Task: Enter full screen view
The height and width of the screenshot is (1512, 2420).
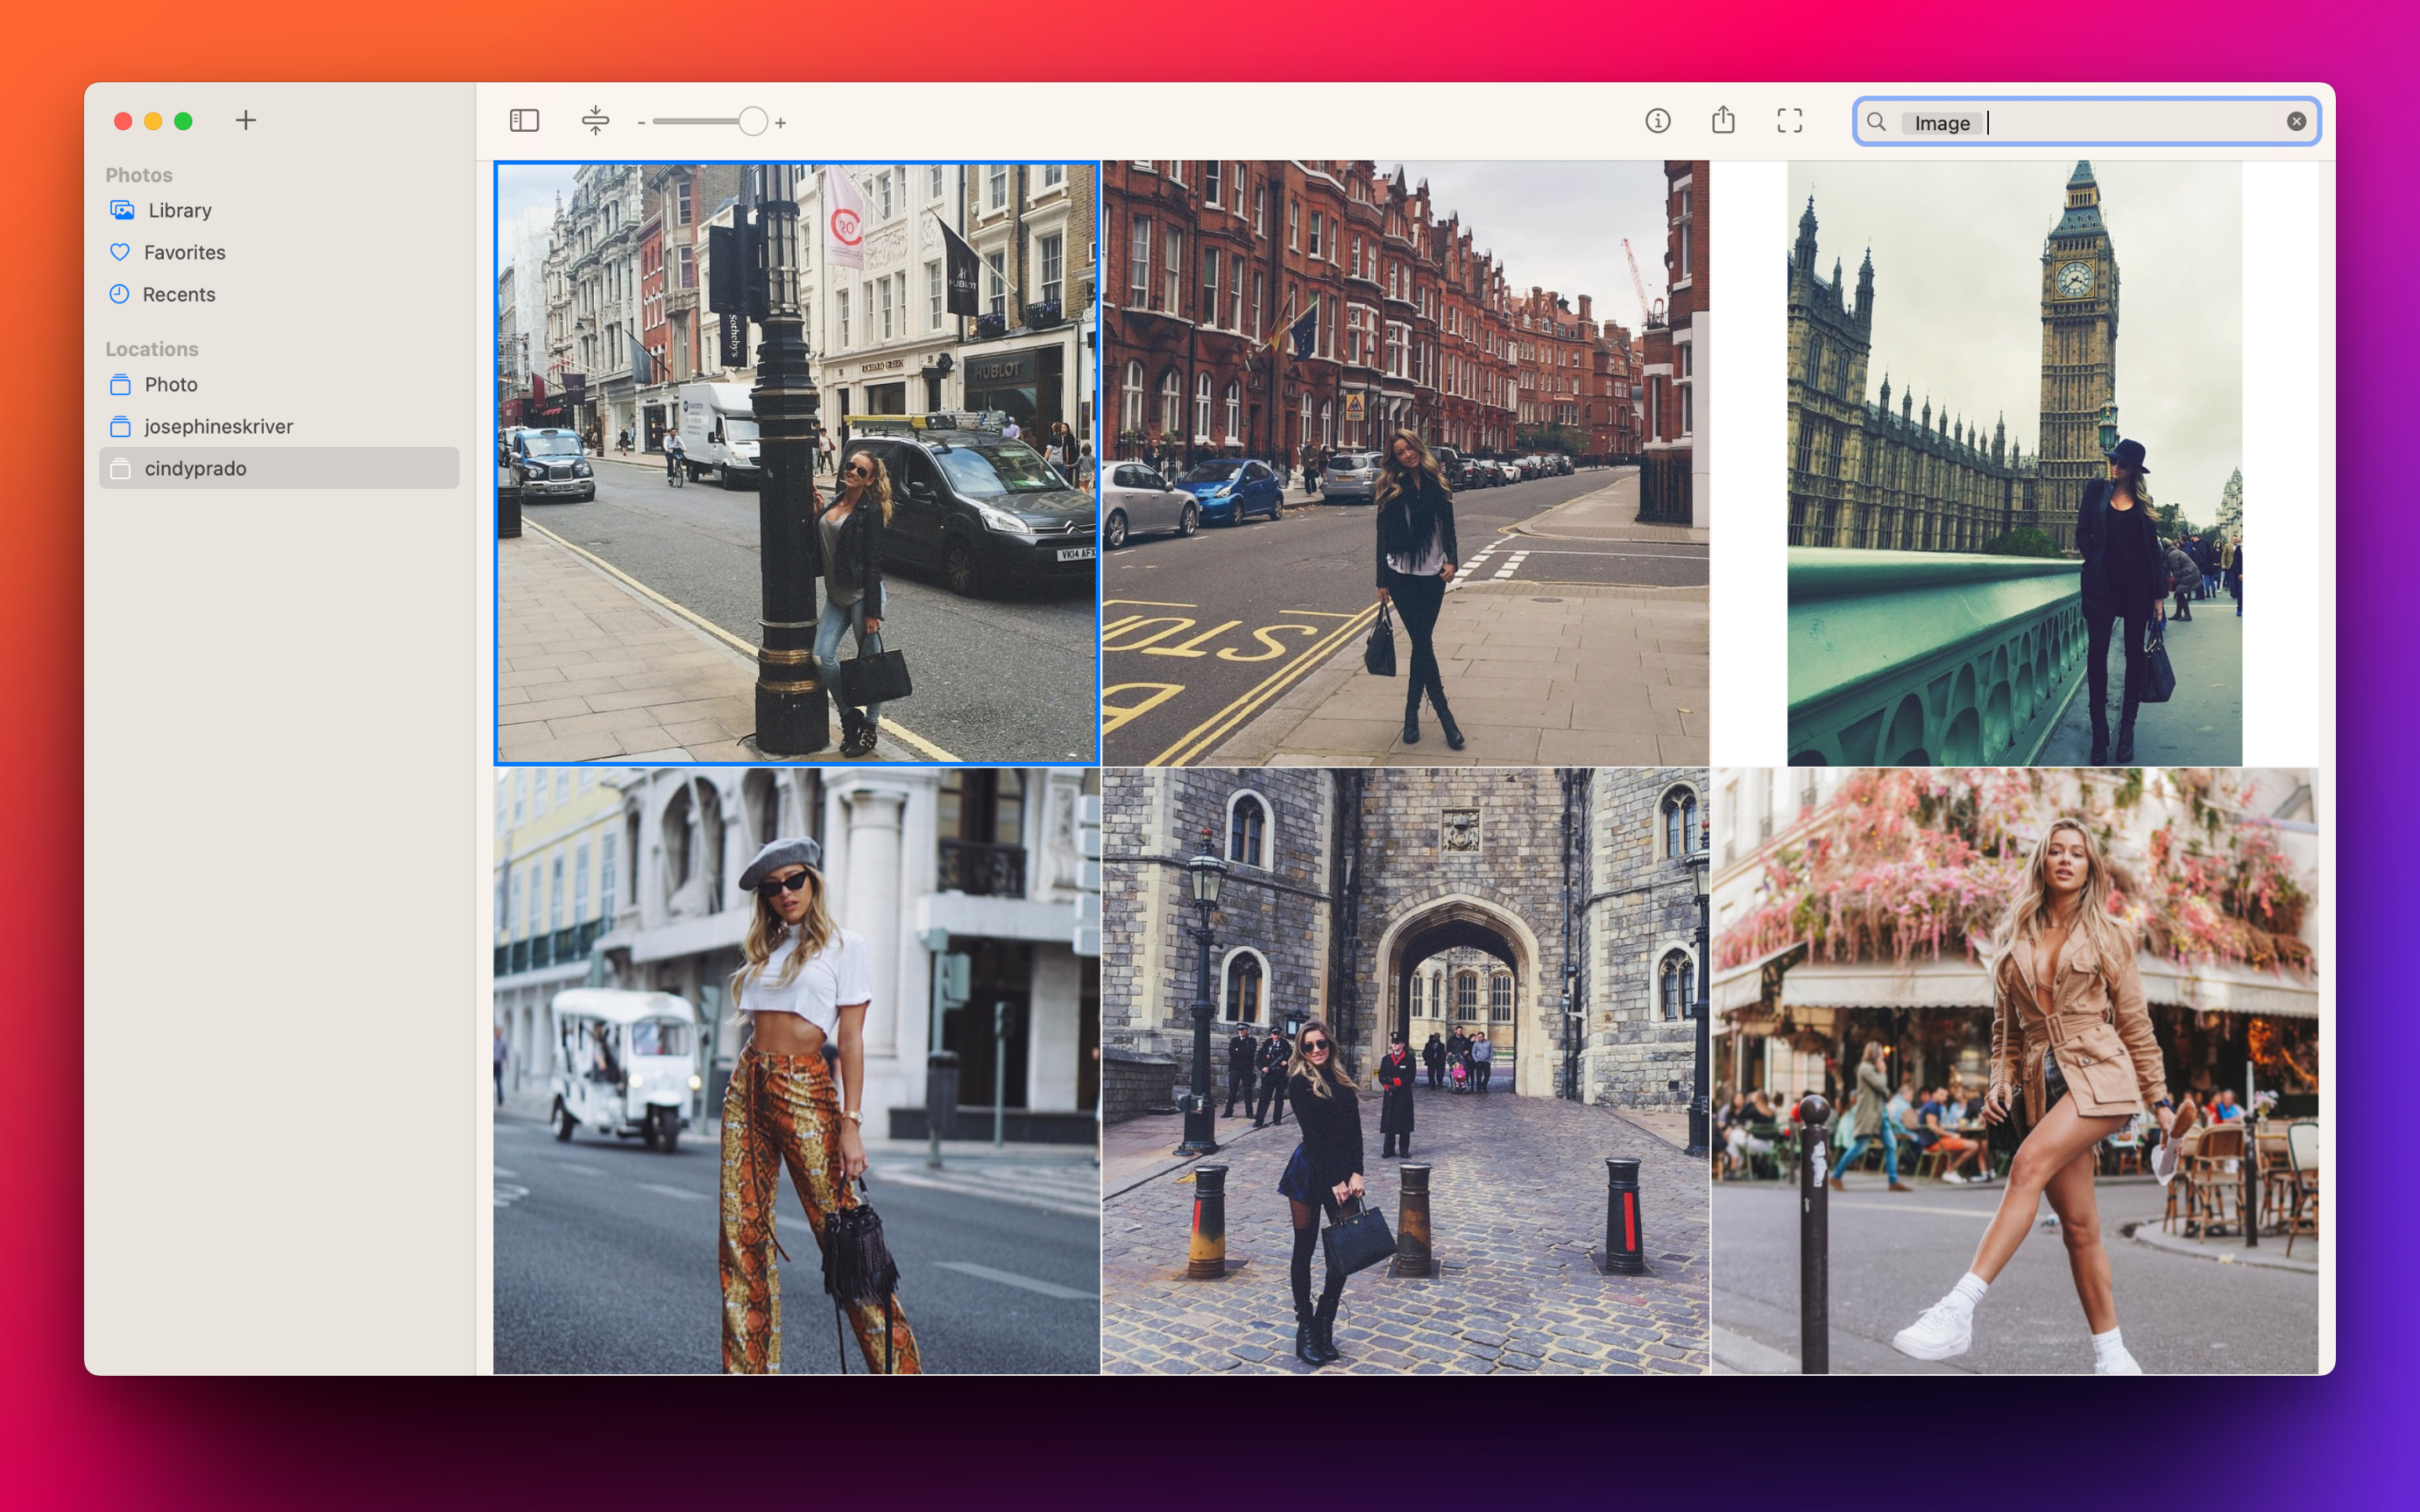Action: tap(1790, 120)
